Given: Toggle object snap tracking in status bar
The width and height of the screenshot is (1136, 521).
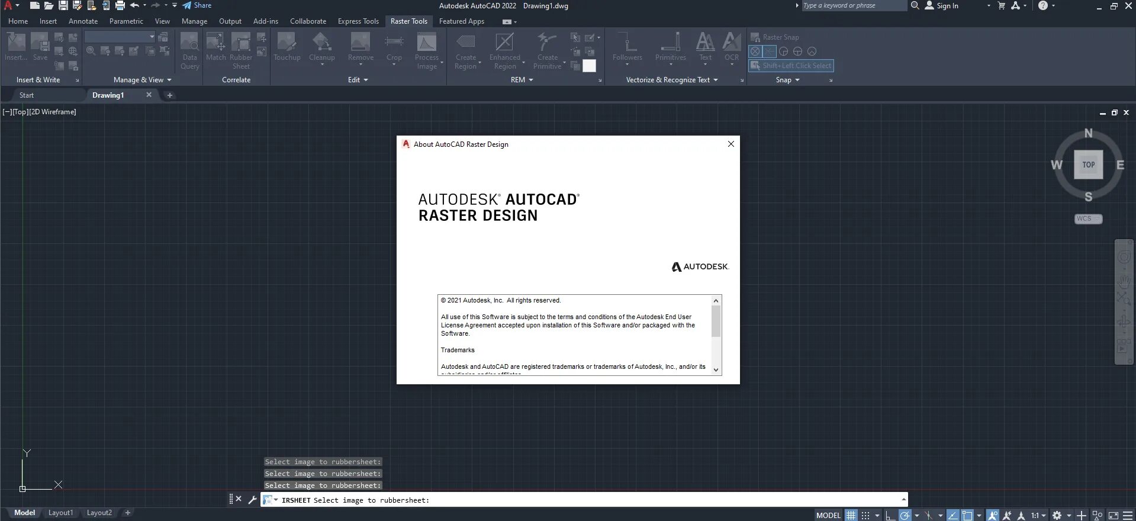Looking at the screenshot, I should click(x=953, y=515).
